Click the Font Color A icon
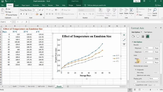 (41, 14)
